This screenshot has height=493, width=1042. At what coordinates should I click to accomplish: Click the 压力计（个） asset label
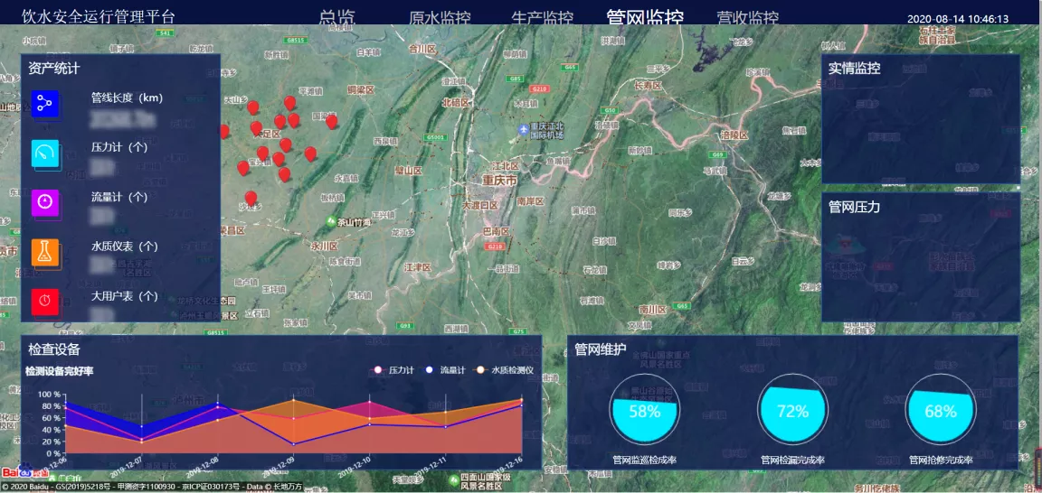pos(119,146)
